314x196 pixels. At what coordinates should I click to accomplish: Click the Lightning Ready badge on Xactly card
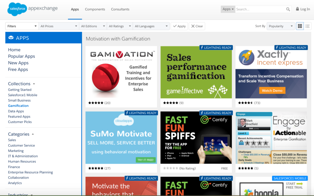(x=291, y=48)
